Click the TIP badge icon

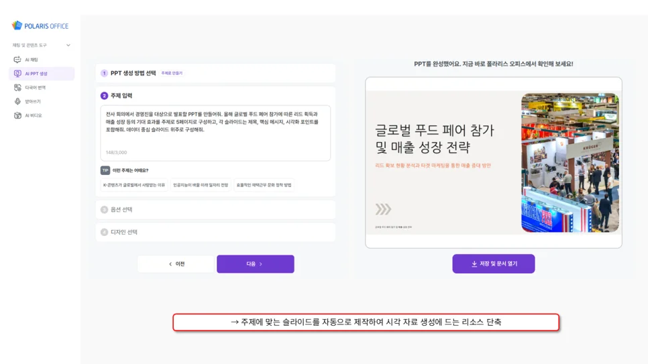(x=105, y=170)
